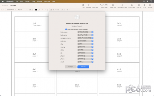Viewport: 154px width, 96px height.
Task: Click the text background color swatch
Action: coord(39,10)
